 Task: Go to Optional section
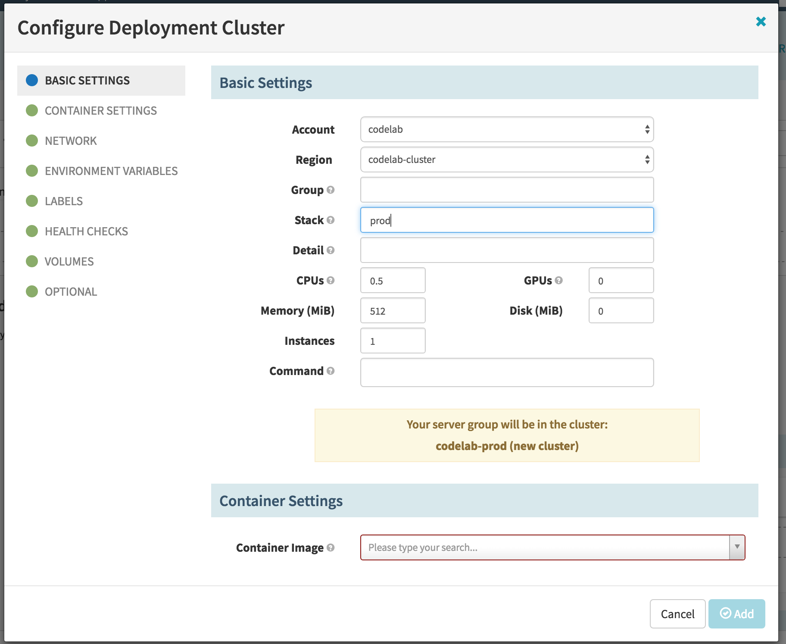pyautogui.click(x=101, y=292)
